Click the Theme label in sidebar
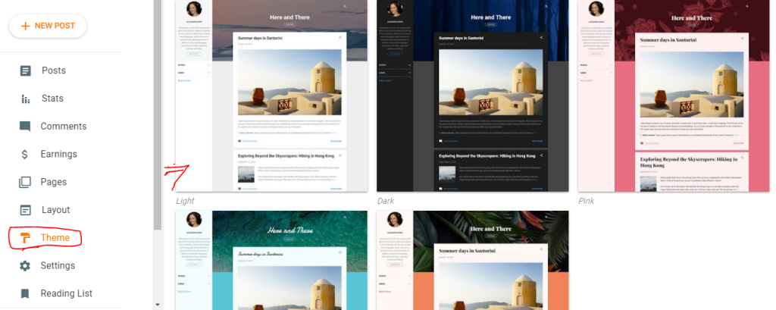776x310 pixels. (x=55, y=238)
